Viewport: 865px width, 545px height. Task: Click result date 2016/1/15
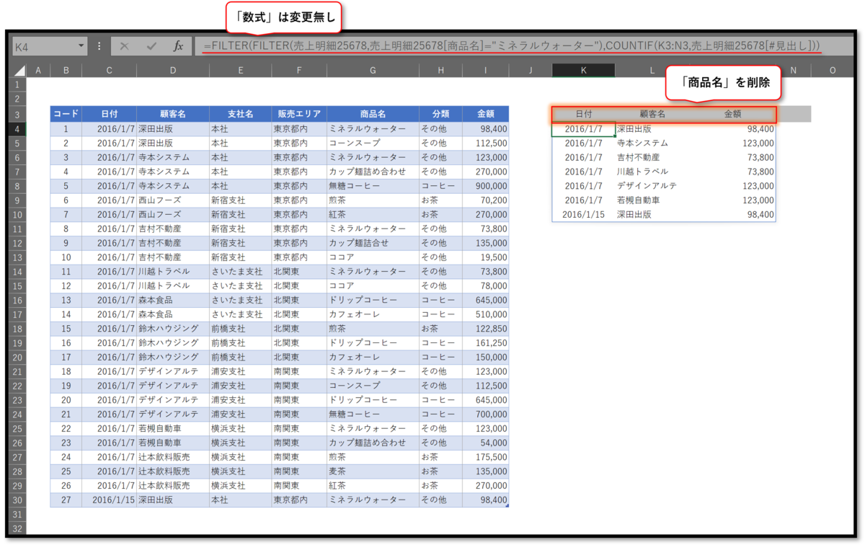(x=584, y=215)
